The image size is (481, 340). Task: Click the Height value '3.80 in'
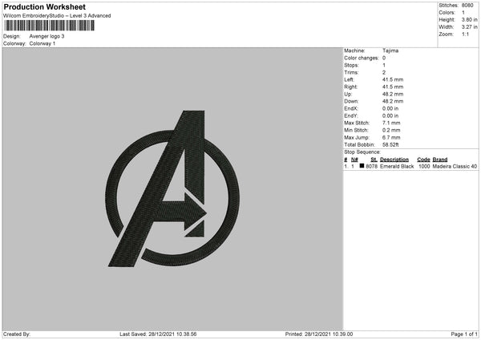[x=470, y=19]
